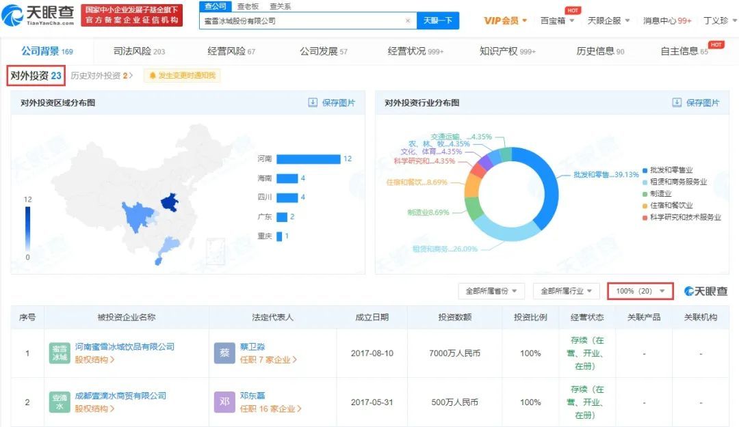The height and width of the screenshot is (427, 739).
Task: Switch to the 经营风险 tab
Action: (x=231, y=51)
